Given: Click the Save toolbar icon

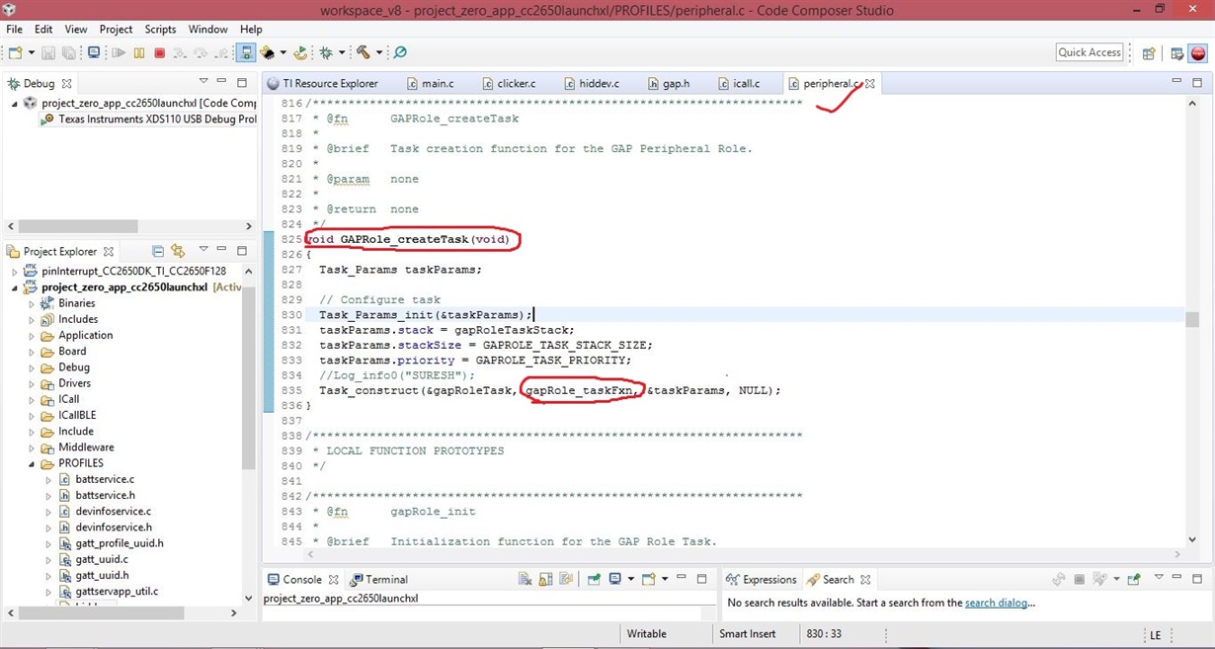Looking at the screenshot, I should coord(48,52).
